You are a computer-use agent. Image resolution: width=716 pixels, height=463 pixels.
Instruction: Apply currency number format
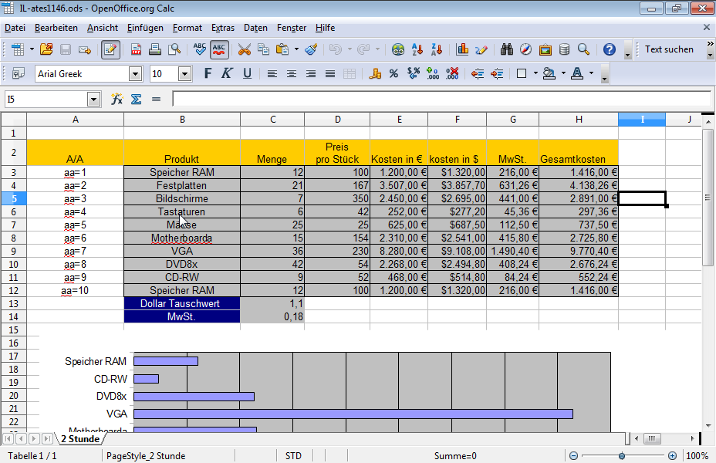tap(375, 73)
